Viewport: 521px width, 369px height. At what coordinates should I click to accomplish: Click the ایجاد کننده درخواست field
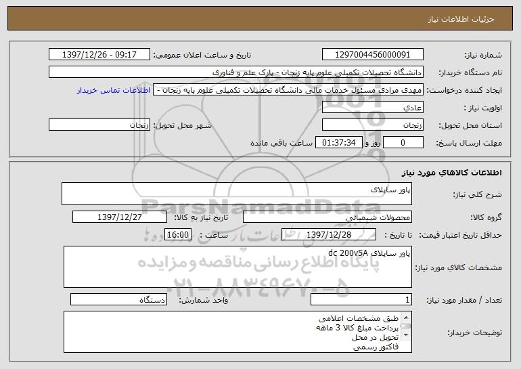pos(288,90)
